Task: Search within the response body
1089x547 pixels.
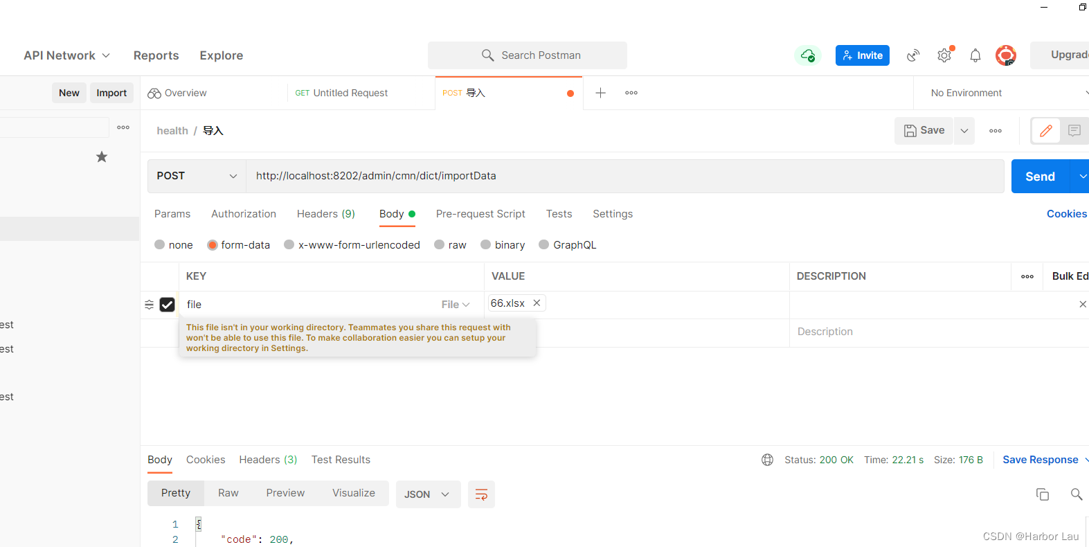Action: pos(1077,494)
